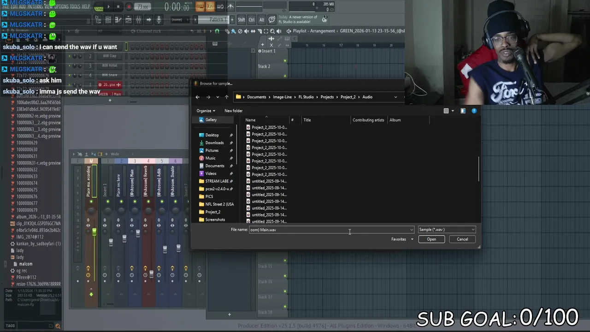Viewport: 590px width, 332px height.
Task: Open the help chat icon next to Alt
Action: point(271,19)
